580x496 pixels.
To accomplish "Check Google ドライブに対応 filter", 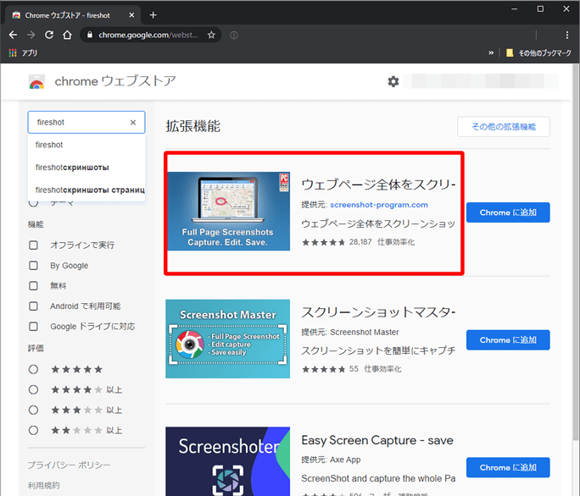I will click(33, 327).
